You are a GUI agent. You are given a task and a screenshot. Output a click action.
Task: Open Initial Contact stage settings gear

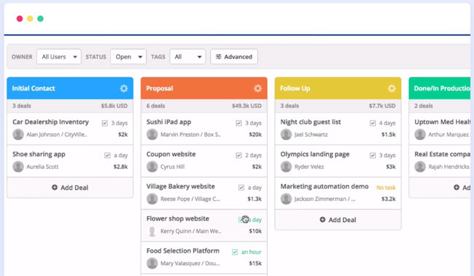click(x=124, y=88)
